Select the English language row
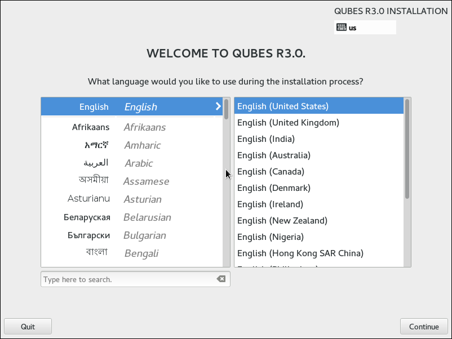 [x=132, y=106]
